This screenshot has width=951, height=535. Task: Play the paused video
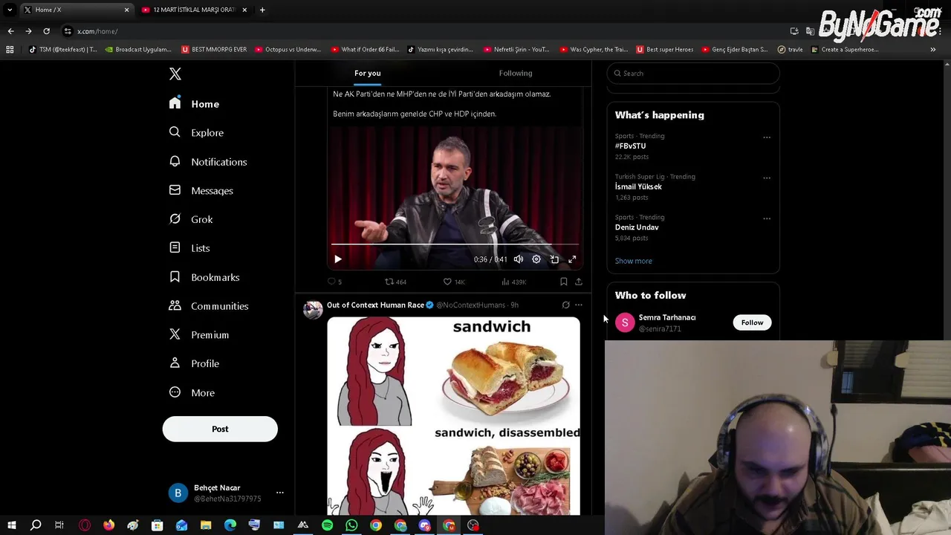337,259
